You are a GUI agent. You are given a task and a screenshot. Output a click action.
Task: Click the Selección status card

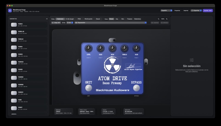pos(134,112)
